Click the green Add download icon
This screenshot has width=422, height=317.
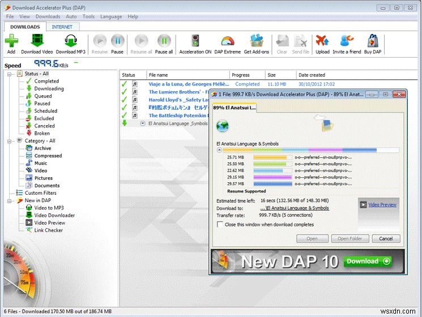click(x=11, y=41)
